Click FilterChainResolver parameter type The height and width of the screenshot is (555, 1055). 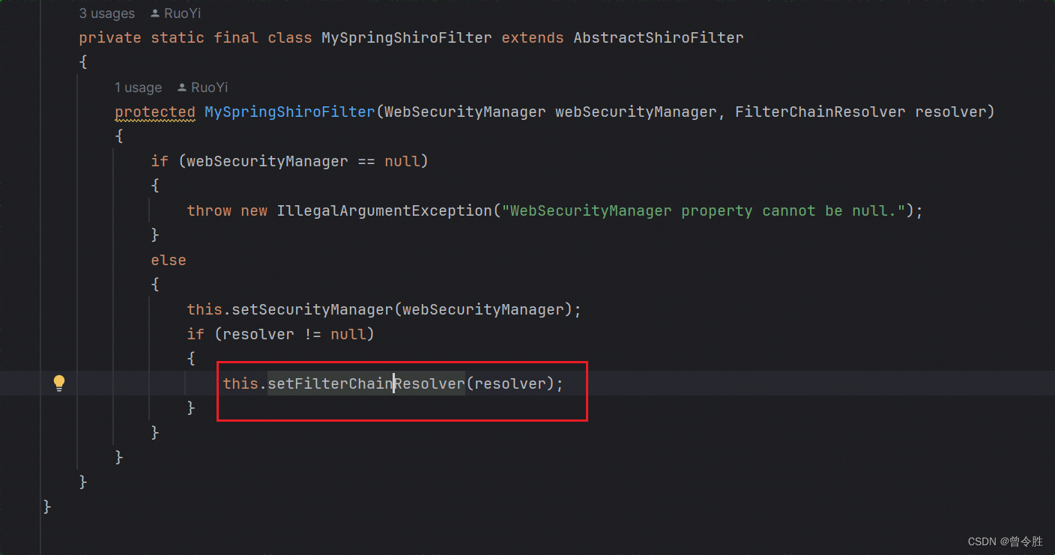[x=820, y=112]
